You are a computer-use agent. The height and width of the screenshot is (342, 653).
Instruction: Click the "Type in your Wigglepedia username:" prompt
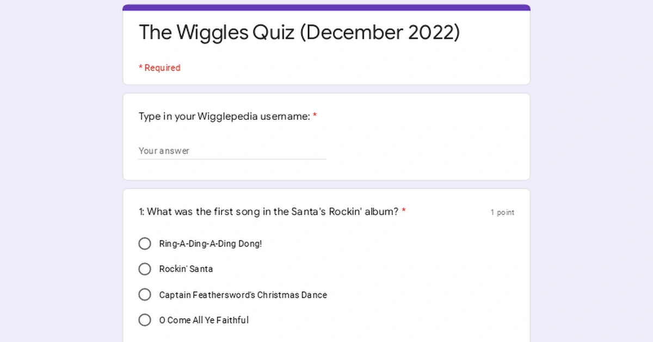223,116
